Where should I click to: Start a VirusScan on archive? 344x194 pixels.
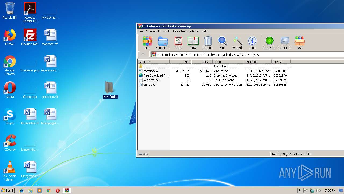[x=269, y=43]
